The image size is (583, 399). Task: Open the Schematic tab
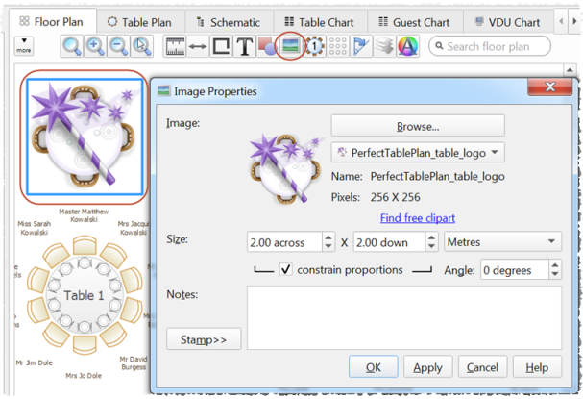[x=229, y=22]
